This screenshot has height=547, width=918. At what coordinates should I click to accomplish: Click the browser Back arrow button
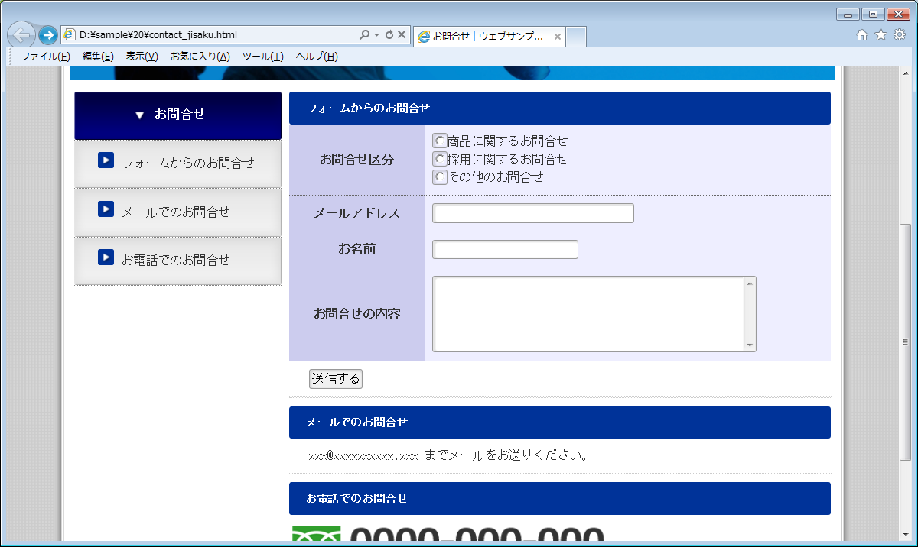pos(21,35)
